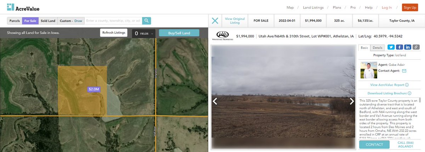Show previous listing photo

point(215,101)
